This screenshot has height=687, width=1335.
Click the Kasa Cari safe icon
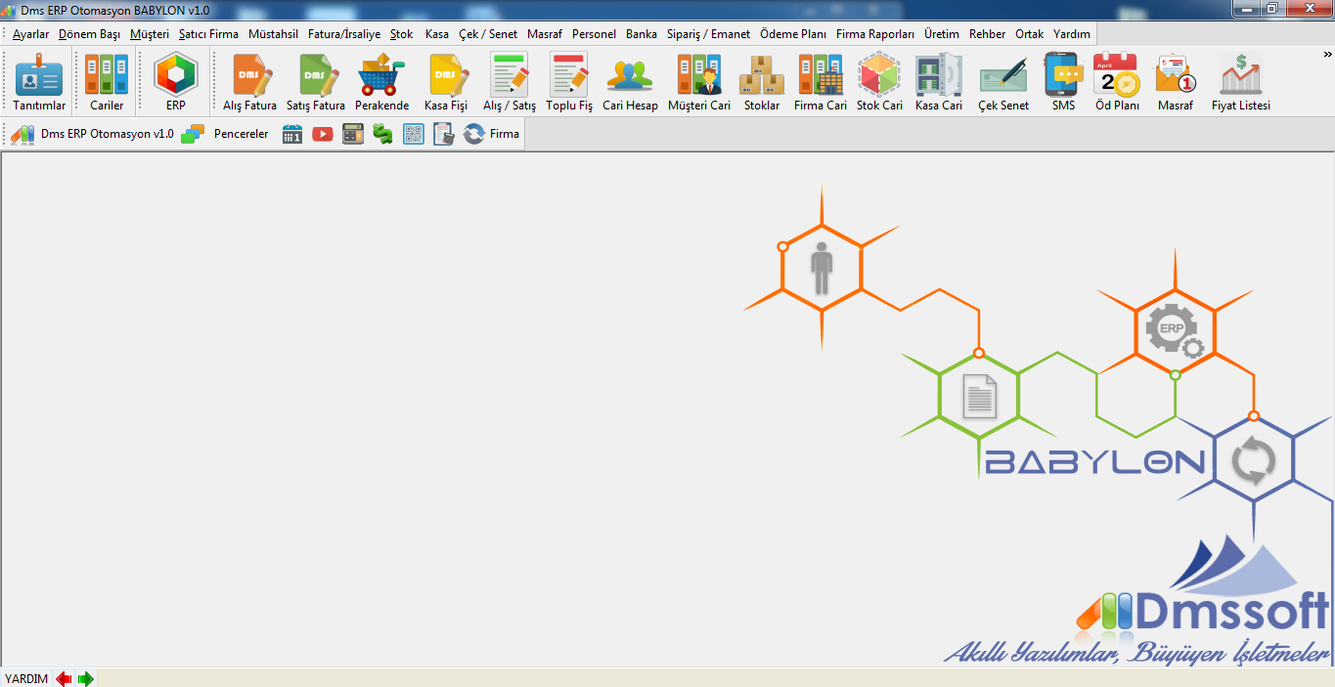point(939,82)
